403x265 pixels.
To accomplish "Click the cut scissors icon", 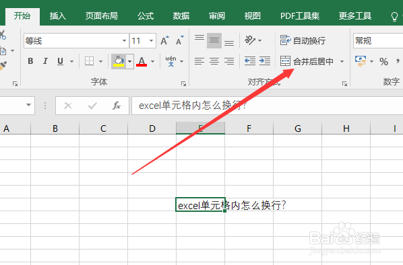I will click(x=2, y=35).
